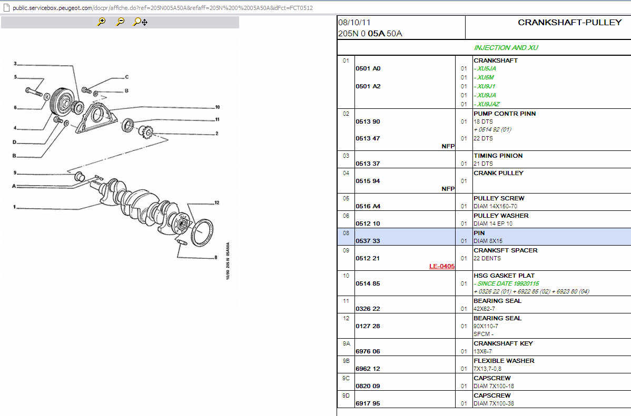The width and height of the screenshot is (631, 416).
Task: Click the XU9JAZ engine variant
Action: tap(487, 104)
